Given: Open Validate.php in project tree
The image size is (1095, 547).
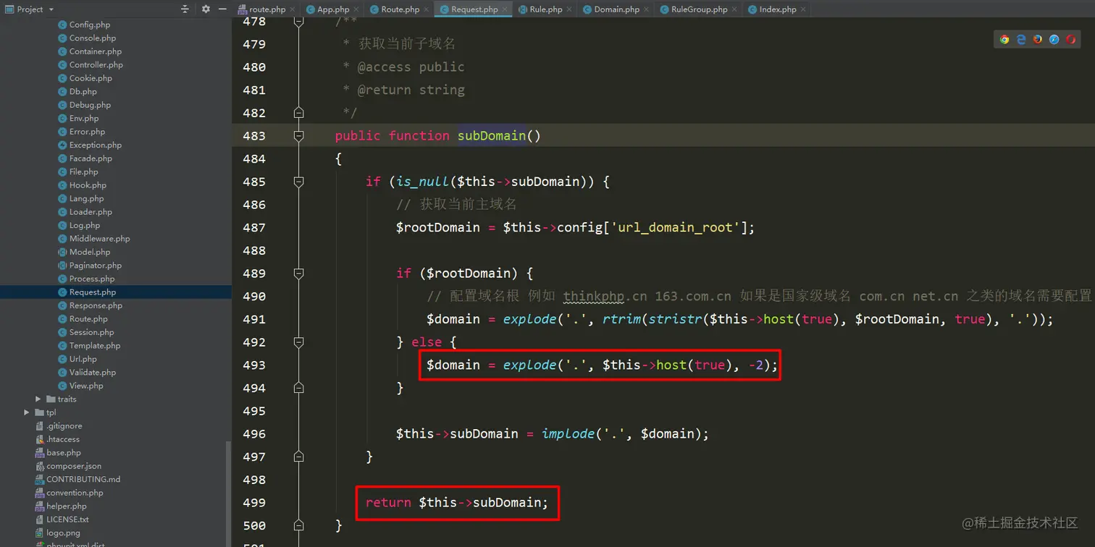Looking at the screenshot, I should click(x=93, y=372).
